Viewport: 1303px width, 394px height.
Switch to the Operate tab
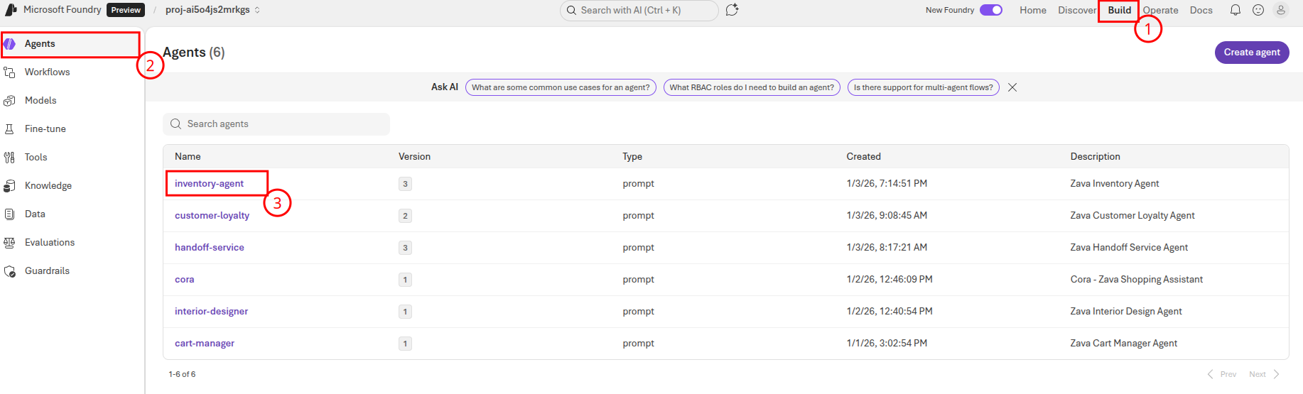(x=1161, y=10)
